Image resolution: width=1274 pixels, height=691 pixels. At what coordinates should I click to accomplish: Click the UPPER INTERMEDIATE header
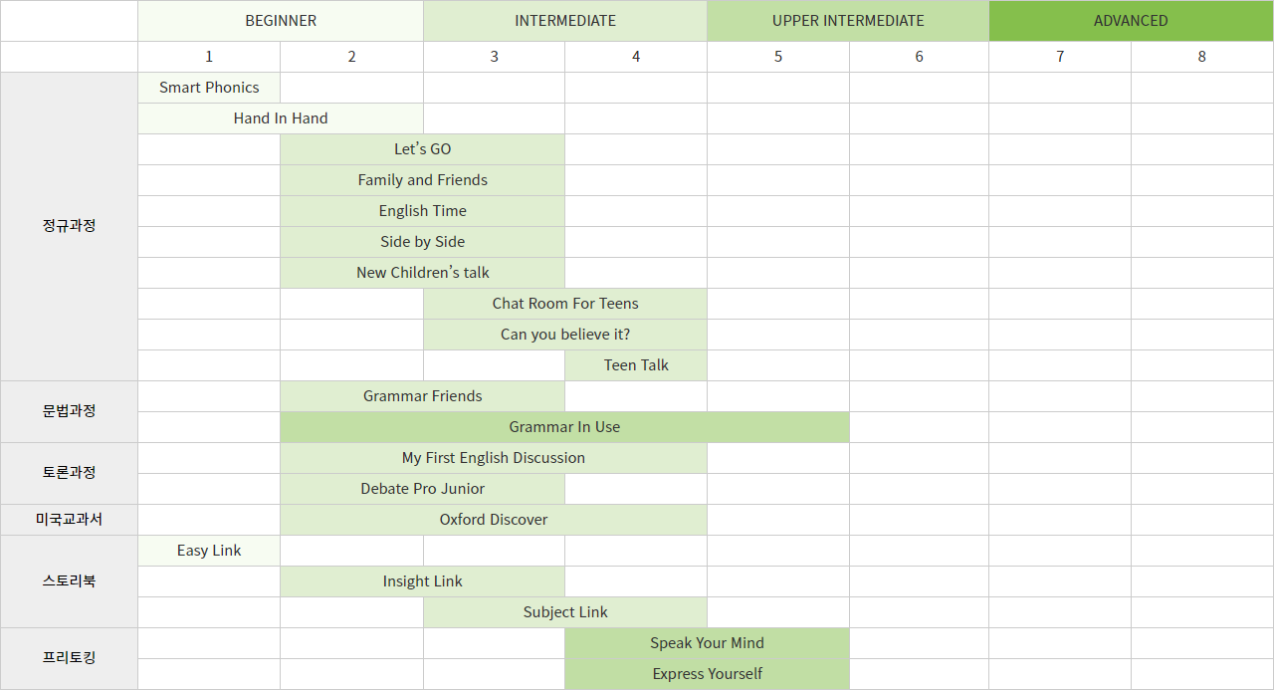[x=848, y=21]
